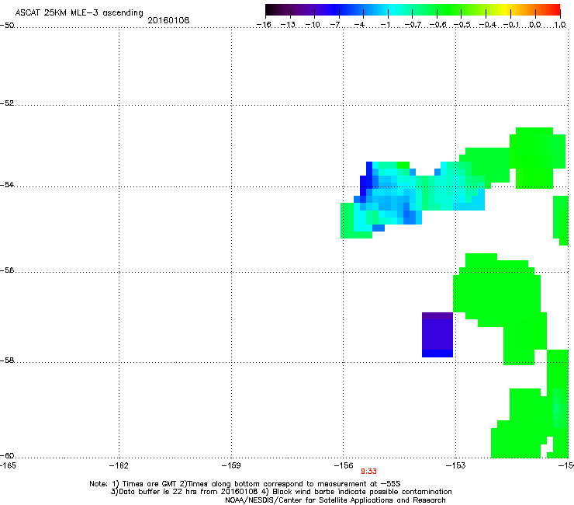Click colorbar label '0.0'
The width and height of the screenshot is (574, 505).
(535, 25)
